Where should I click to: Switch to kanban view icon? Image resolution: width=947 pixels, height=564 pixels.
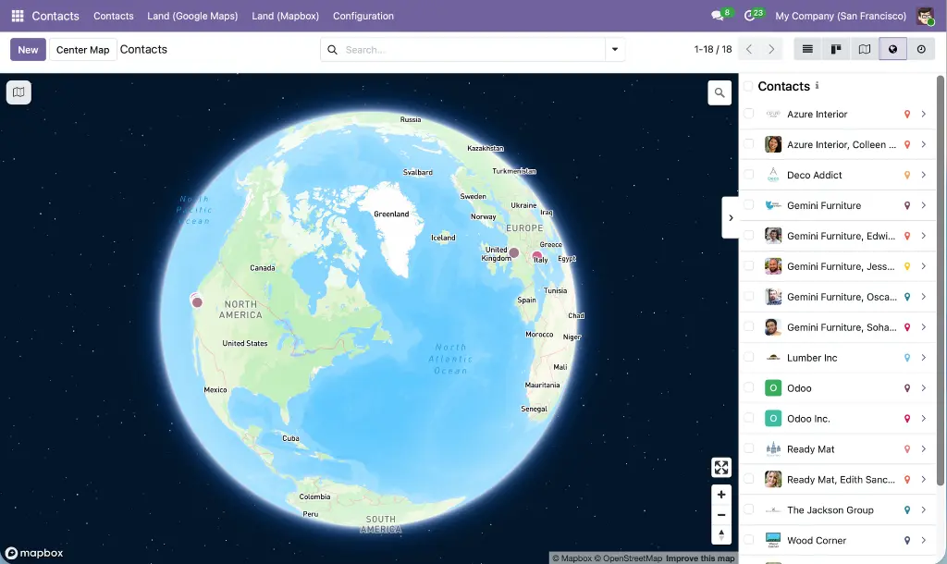836,50
